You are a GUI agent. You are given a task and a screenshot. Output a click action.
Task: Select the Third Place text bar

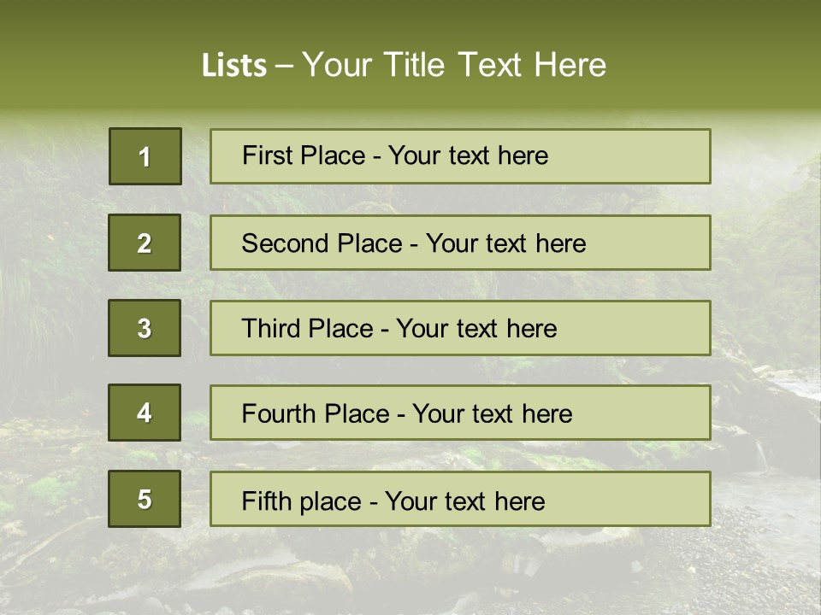pyautogui.click(x=460, y=328)
